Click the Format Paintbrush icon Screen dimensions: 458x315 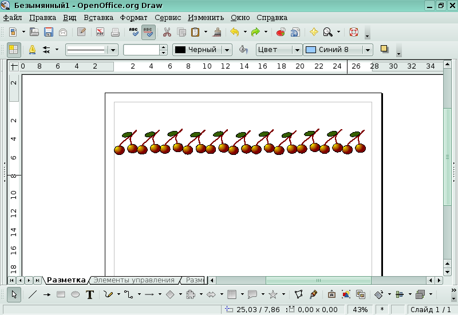(217, 32)
